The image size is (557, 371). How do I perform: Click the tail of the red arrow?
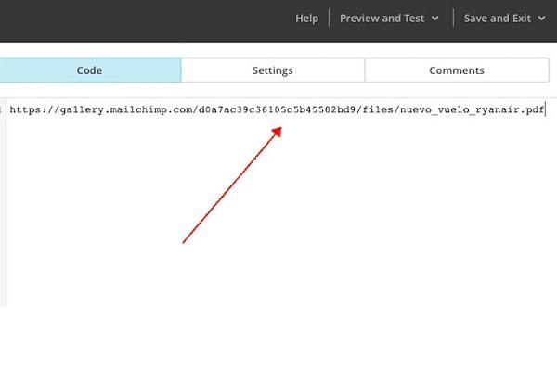(186, 241)
